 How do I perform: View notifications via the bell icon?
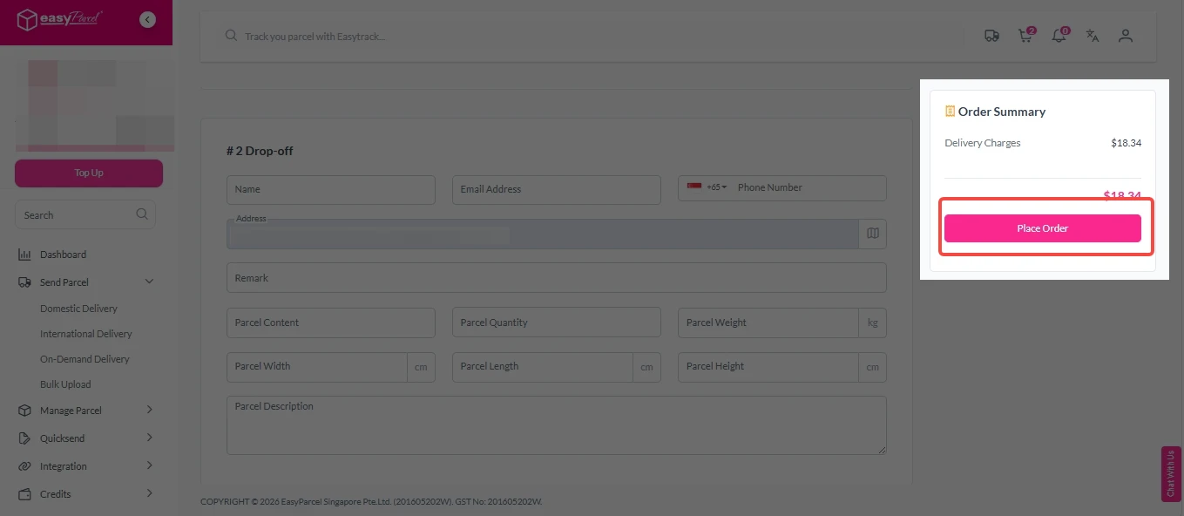[x=1059, y=36]
